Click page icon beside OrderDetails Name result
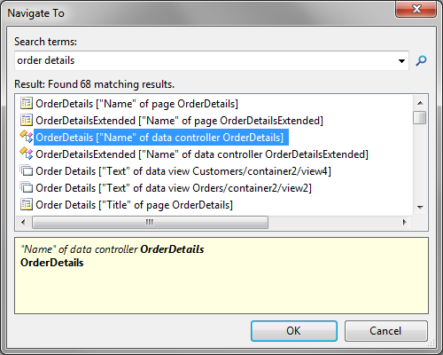 click(x=27, y=103)
